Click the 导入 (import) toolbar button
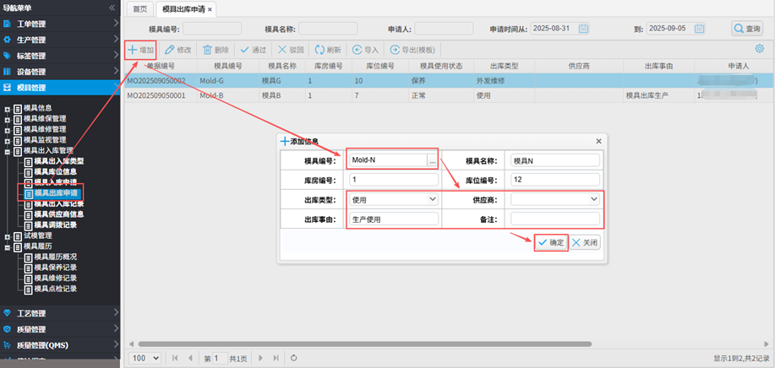 coord(366,50)
